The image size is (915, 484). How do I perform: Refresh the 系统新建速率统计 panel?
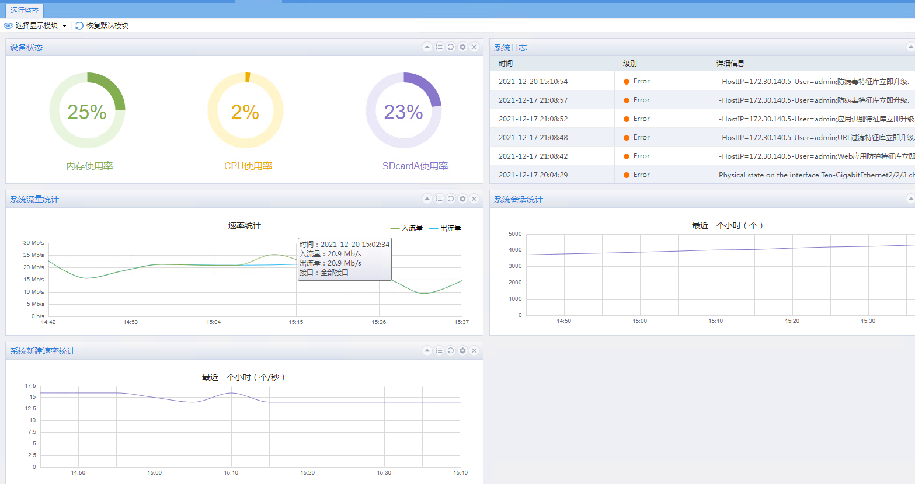(x=451, y=351)
